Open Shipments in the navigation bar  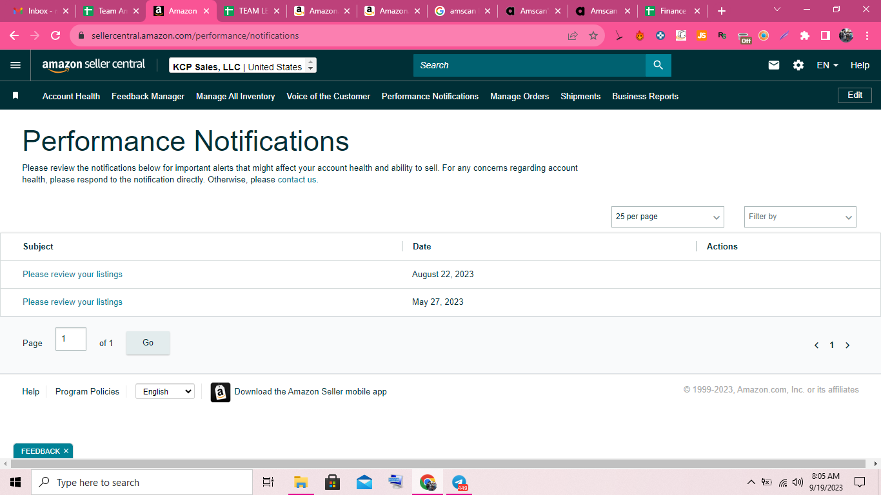click(x=580, y=96)
